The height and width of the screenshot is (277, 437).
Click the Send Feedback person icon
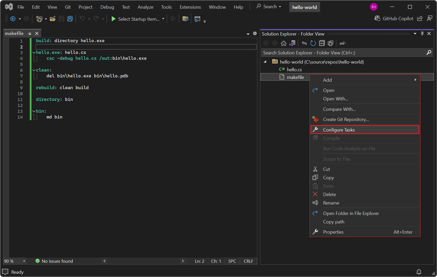(430, 18)
